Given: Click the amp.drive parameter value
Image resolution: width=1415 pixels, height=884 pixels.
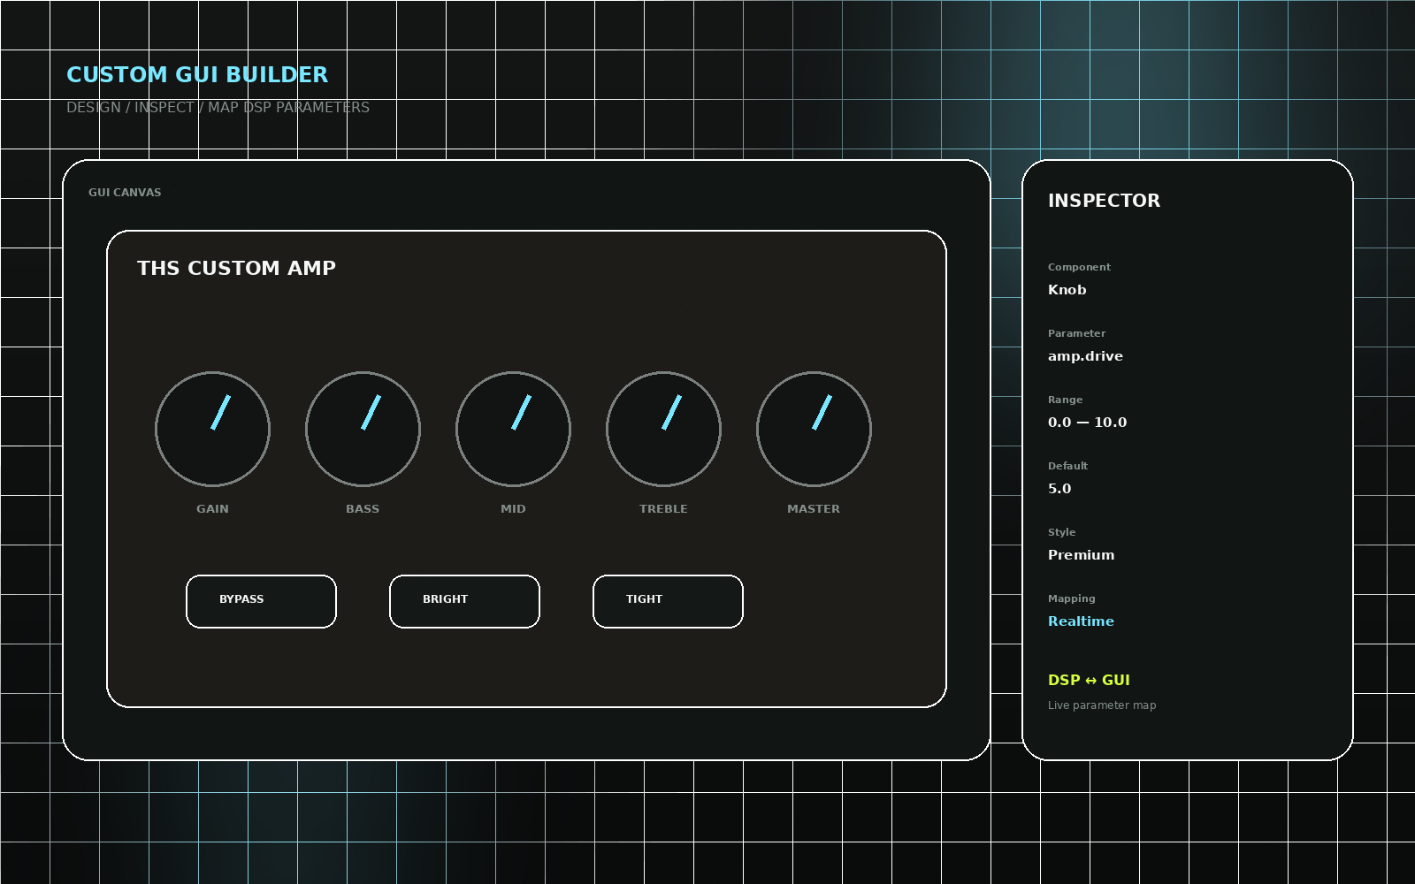Looking at the screenshot, I should 1085,356.
